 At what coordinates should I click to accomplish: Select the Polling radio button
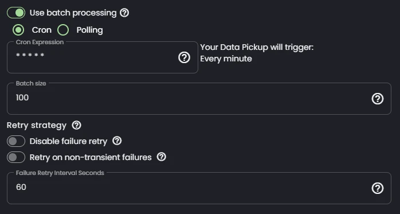(63, 30)
